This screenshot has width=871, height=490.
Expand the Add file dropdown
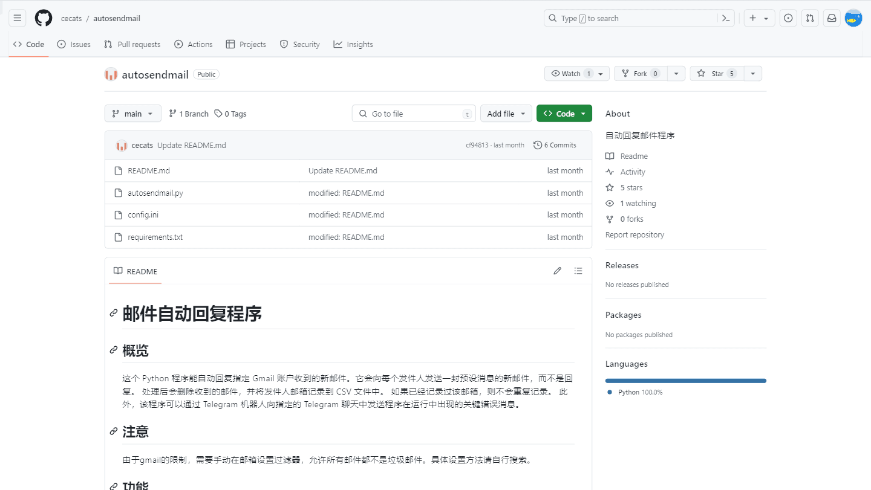tap(506, 114)
